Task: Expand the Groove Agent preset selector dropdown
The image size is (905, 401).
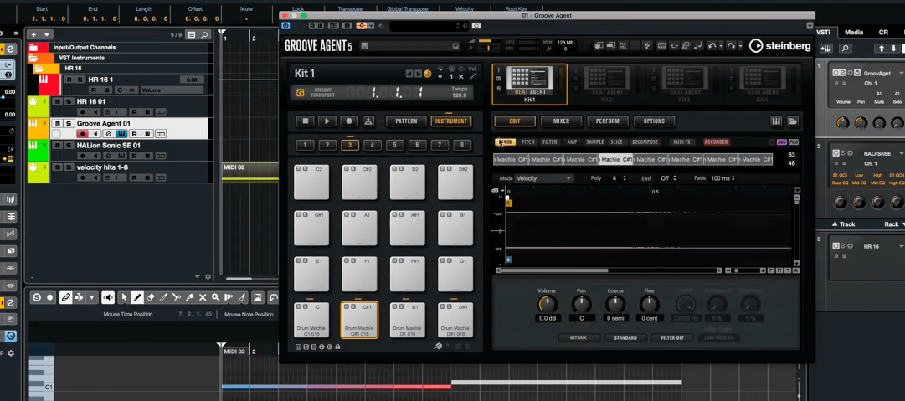Action: [455, 46]
